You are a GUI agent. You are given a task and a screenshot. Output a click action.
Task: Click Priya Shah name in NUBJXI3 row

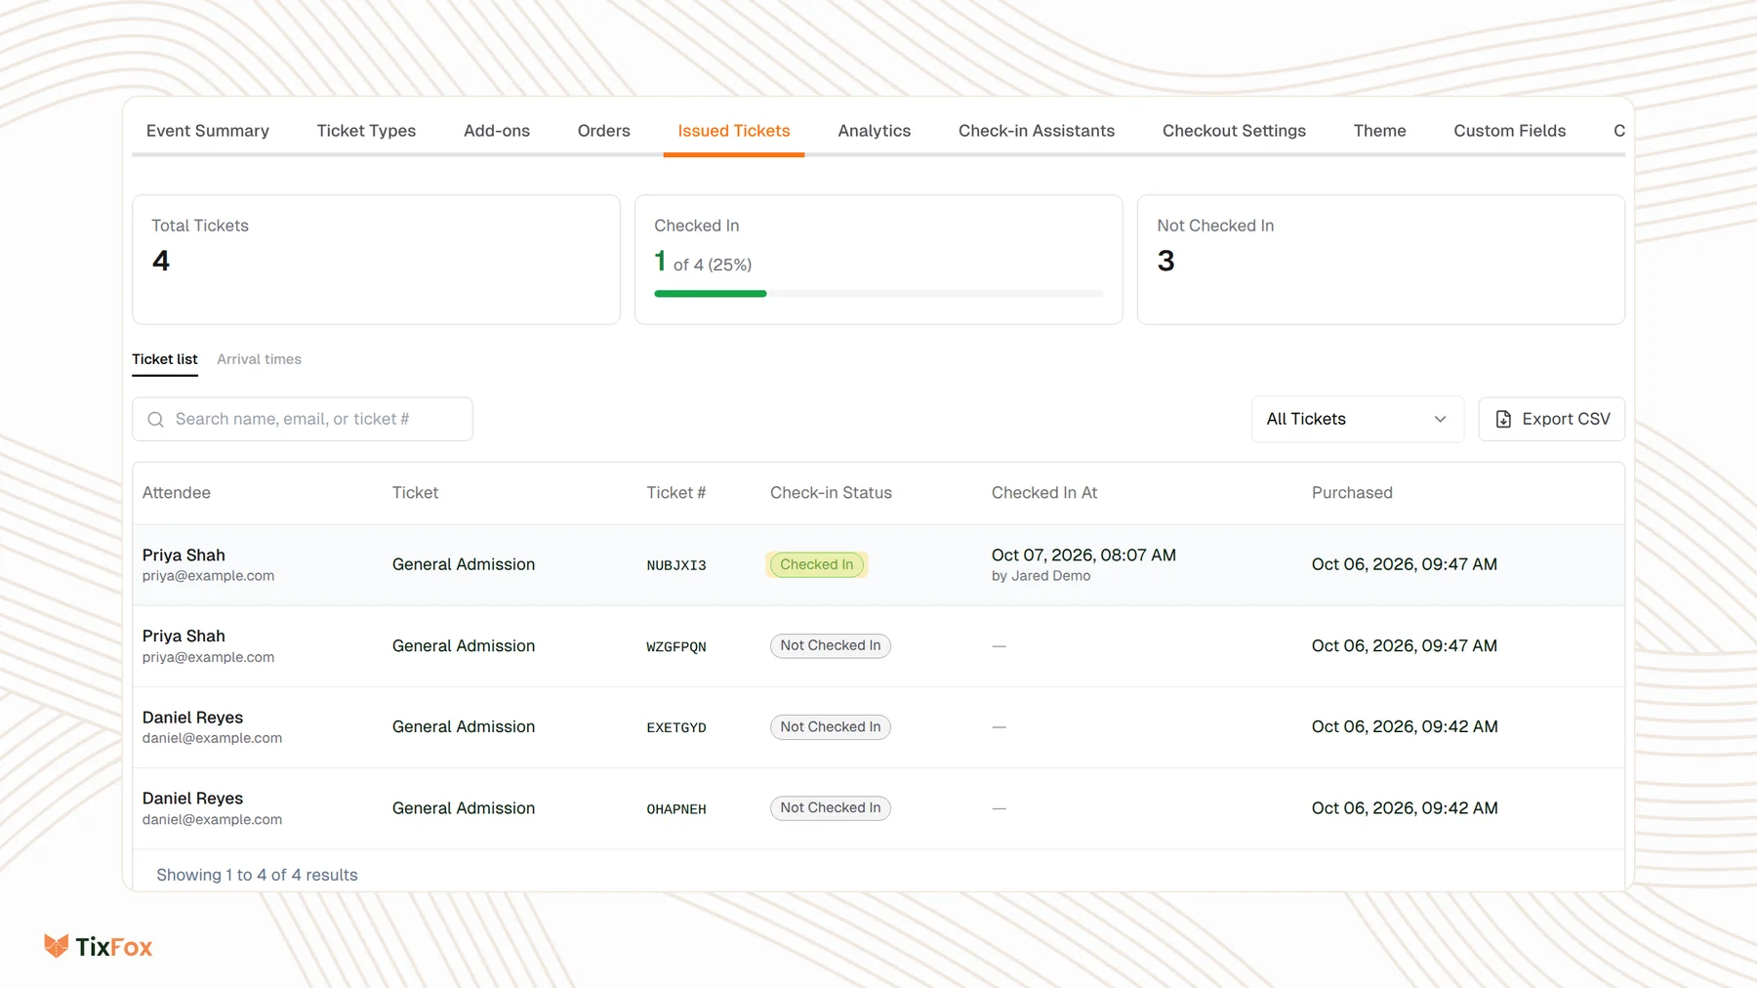[184, 556]
